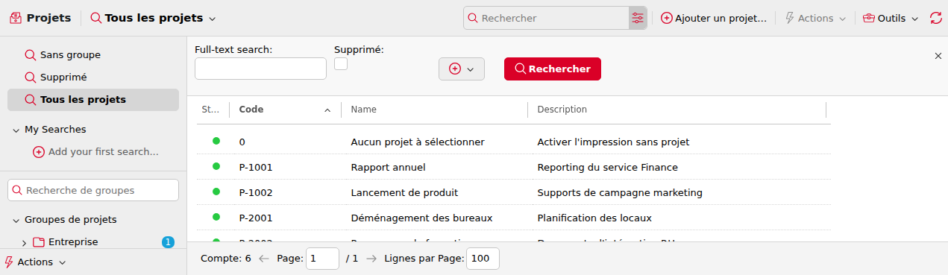Click the Name column header
This screenshot has height=275, width=948.
pyautogui.click(x=363, y=110)
